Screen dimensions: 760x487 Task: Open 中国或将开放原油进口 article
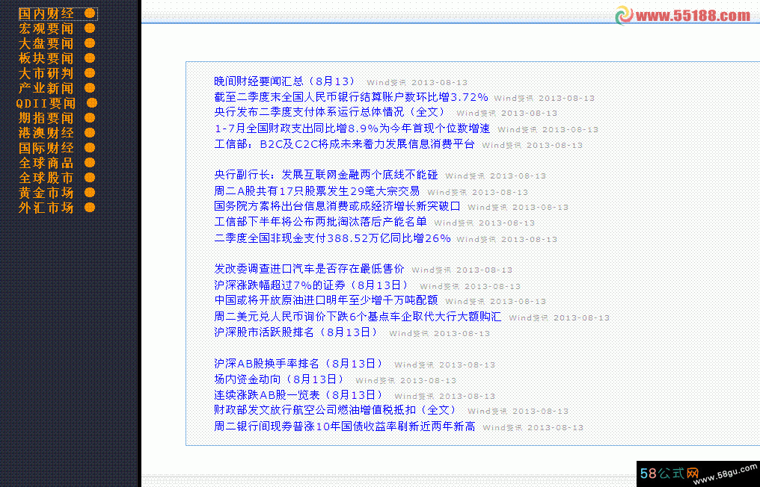click(325, 300)
